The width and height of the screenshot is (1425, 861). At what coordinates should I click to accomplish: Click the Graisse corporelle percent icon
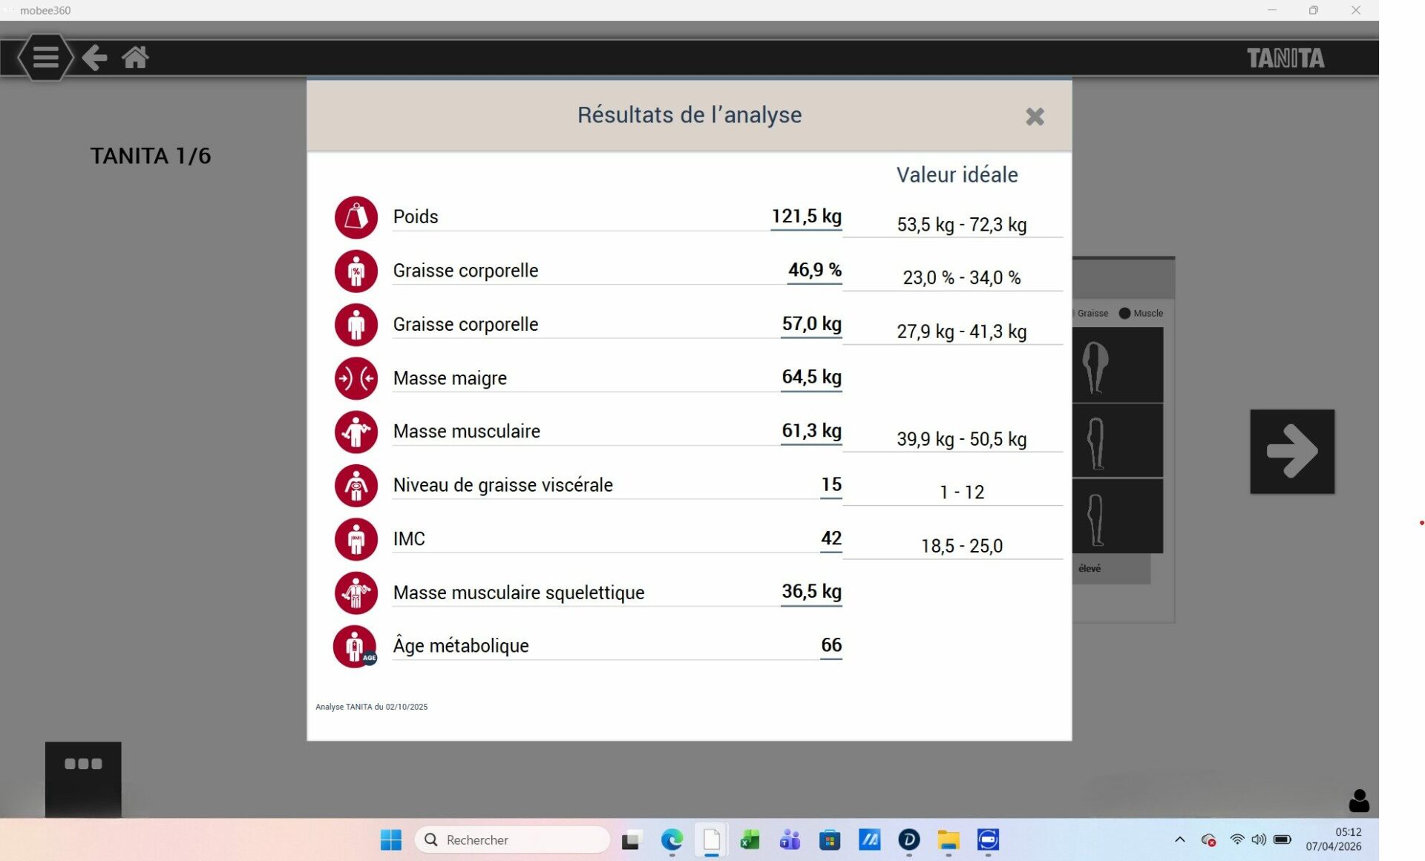point(356,271)
